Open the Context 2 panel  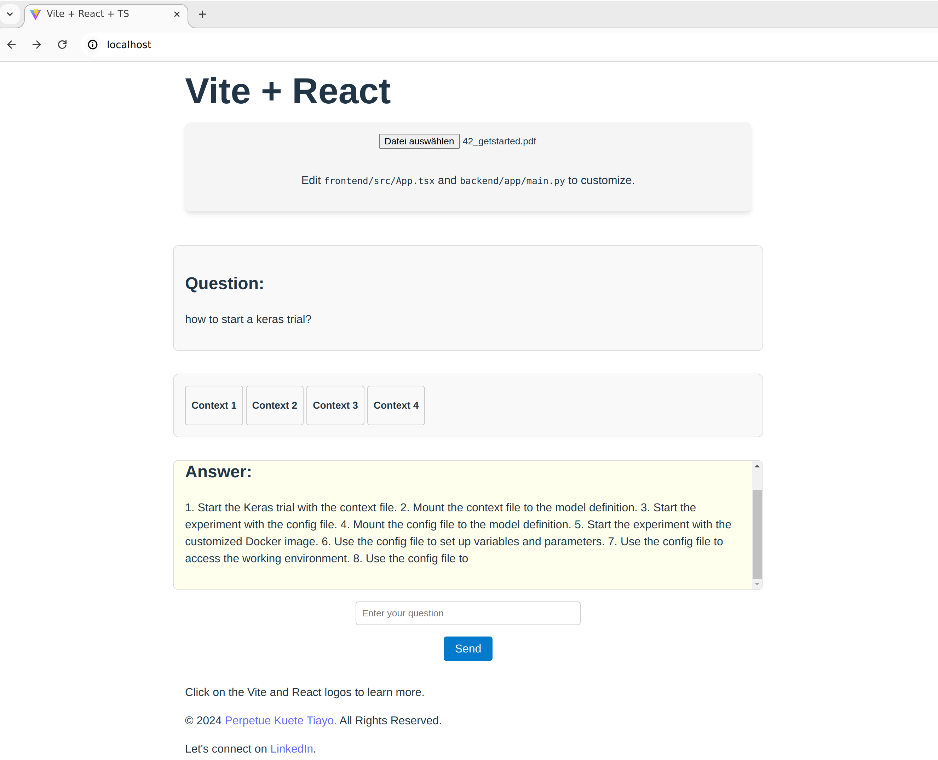tap(275, 405)
